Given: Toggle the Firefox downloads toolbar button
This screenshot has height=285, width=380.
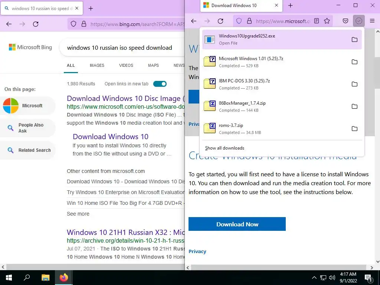Looking at the screenshot, I should click(x=359, y=21).
